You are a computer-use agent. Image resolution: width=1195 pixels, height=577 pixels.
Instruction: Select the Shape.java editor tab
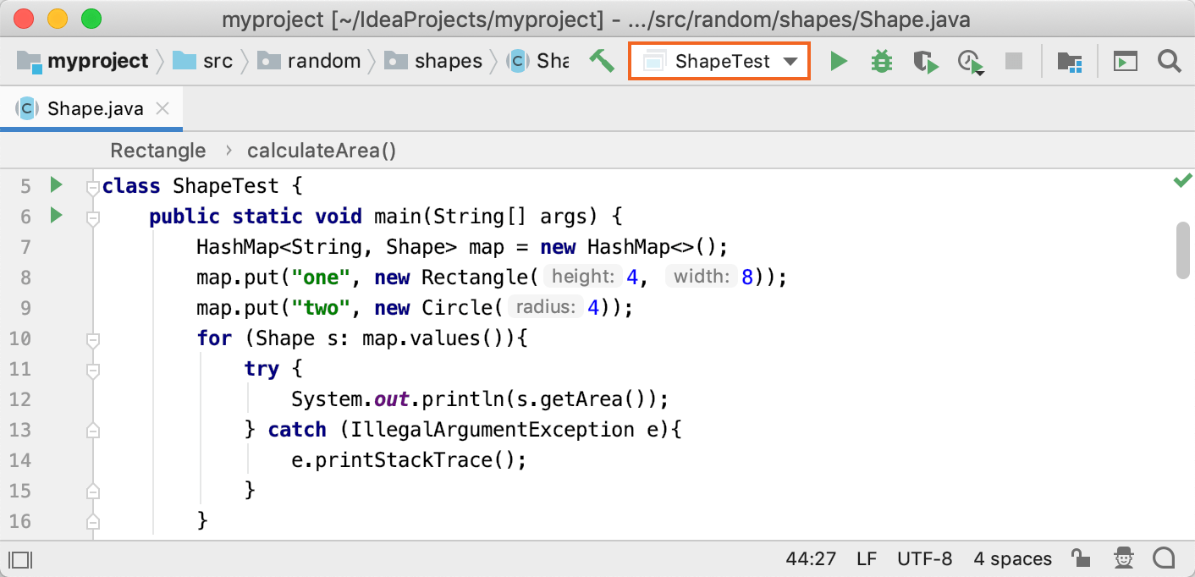pyautogui.click(x=95, y=108)
